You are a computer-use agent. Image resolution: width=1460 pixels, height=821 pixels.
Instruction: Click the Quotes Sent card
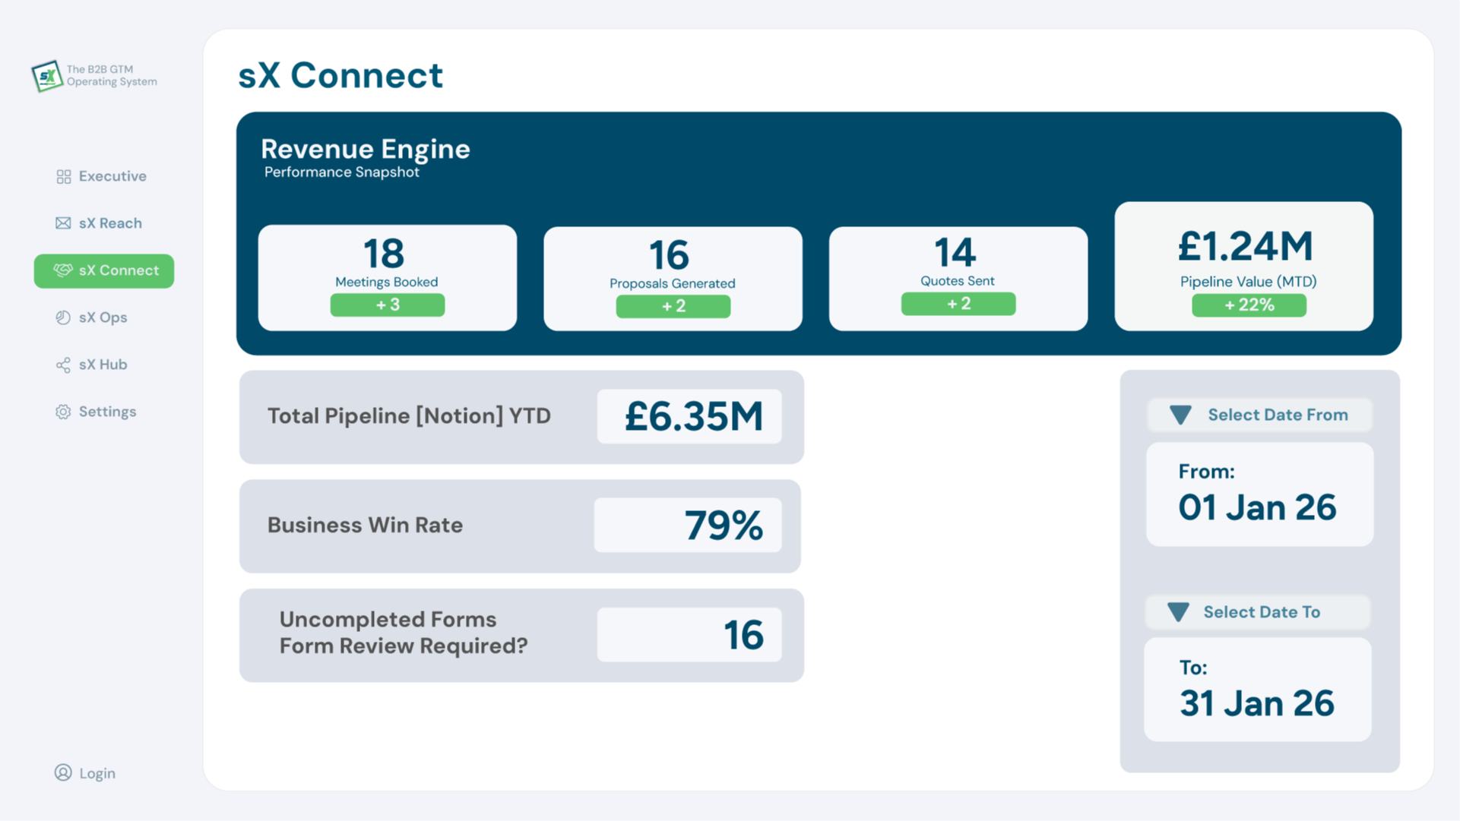pos(958,278)
